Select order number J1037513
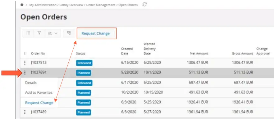Viewport: 274px width, 119px height. click(39, 63)
